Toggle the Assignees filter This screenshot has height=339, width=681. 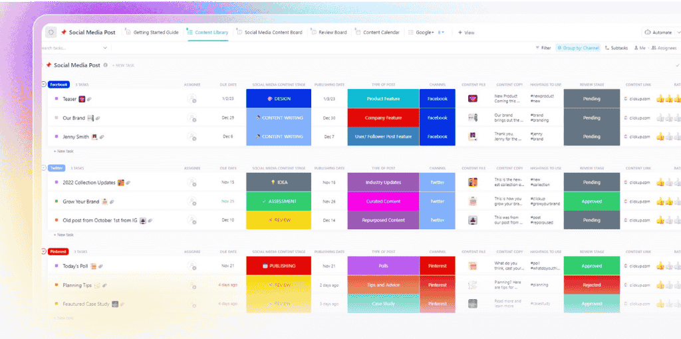point(664,48)
